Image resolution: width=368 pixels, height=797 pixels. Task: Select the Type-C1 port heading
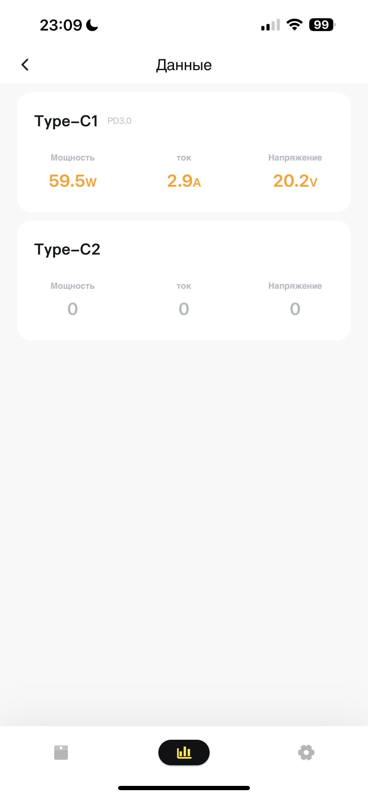tap(66, 121)
